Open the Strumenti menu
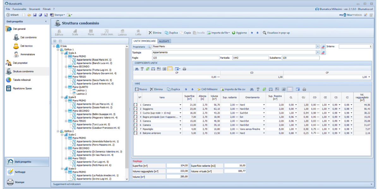This screenshot has width=379, height=189. point(34,9)
